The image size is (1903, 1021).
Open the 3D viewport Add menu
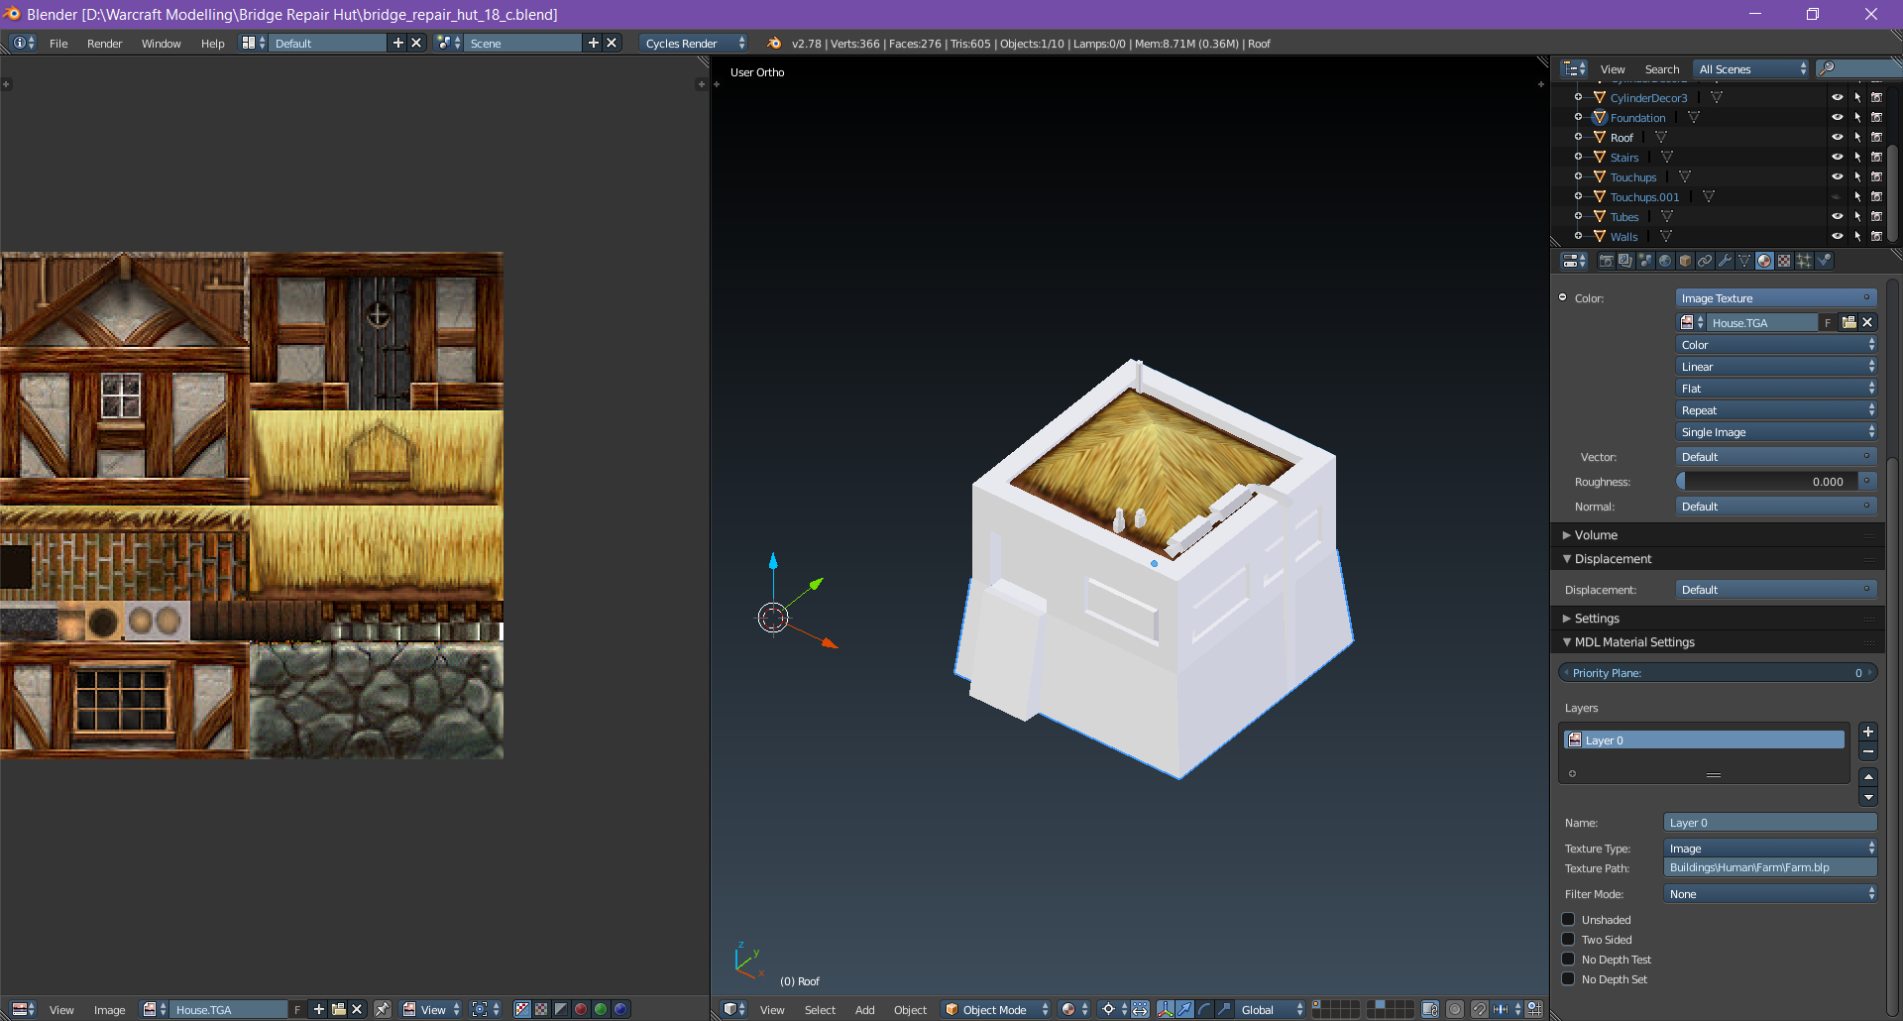click(x=864, y=1010)
